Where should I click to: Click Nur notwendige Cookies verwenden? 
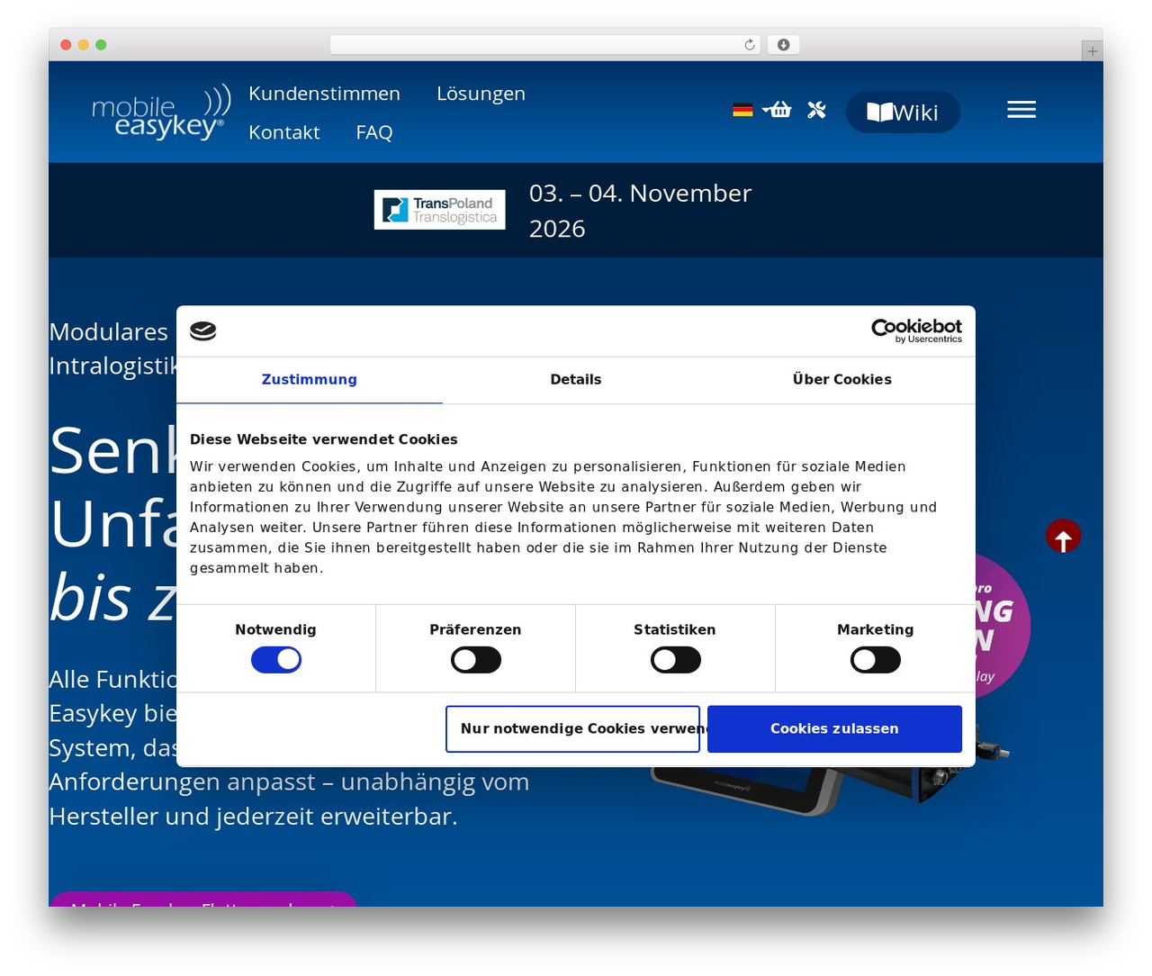572,729
